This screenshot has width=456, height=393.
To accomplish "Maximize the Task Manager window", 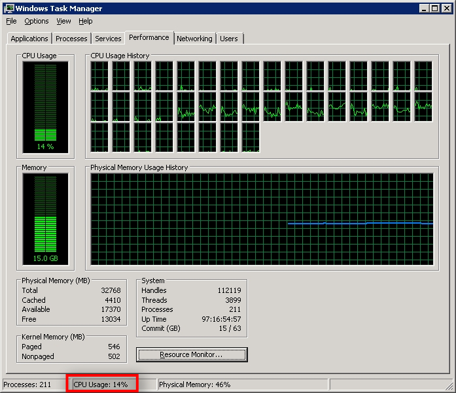I will tap(434, 9).
